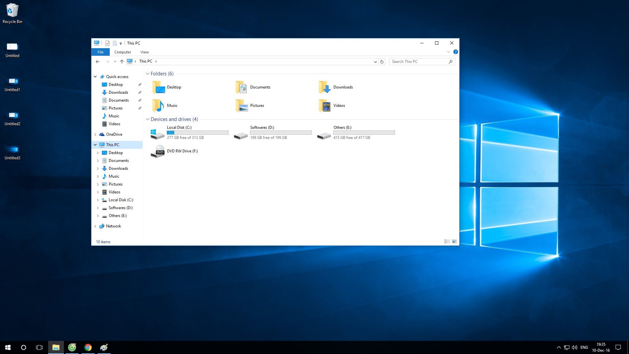Open the Computer ribbon tab
This screenshot has width=629, height=354.
[x=123, y=52]
